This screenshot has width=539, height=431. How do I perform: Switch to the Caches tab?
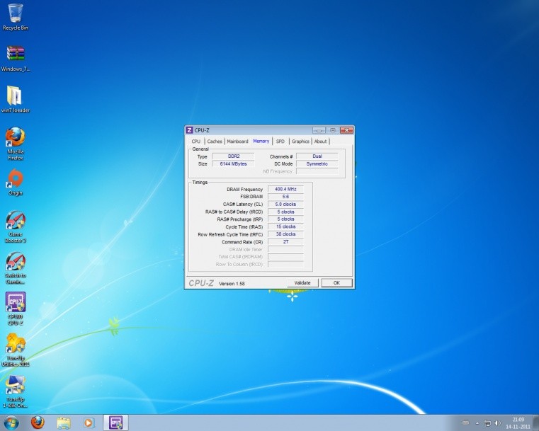pos(215,142)
